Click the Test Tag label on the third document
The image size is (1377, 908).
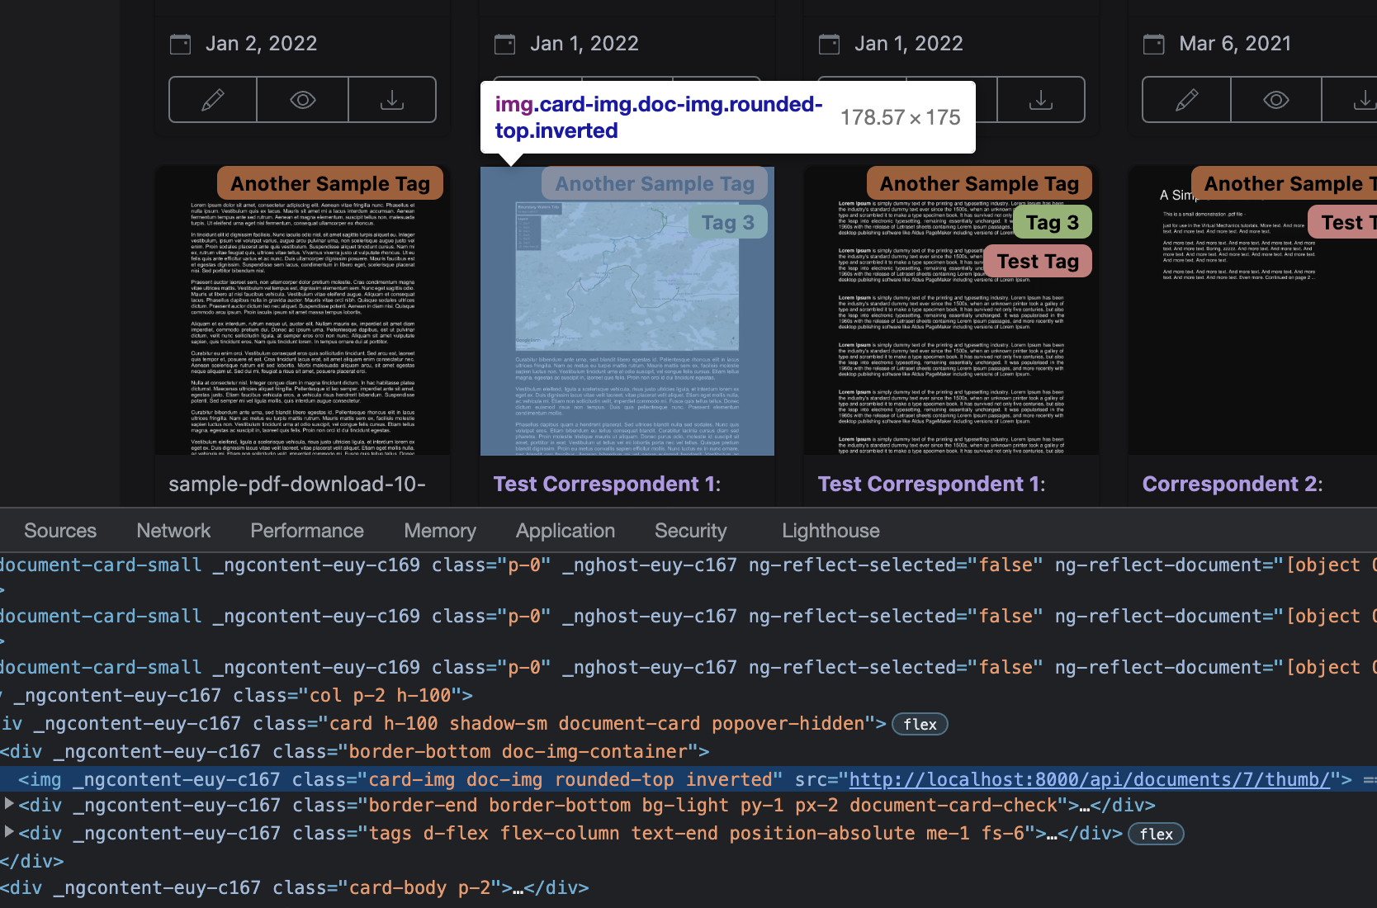pyautogui.click(x=1037, y=261)
